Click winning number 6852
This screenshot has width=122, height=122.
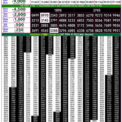click(x=81, y=20)
